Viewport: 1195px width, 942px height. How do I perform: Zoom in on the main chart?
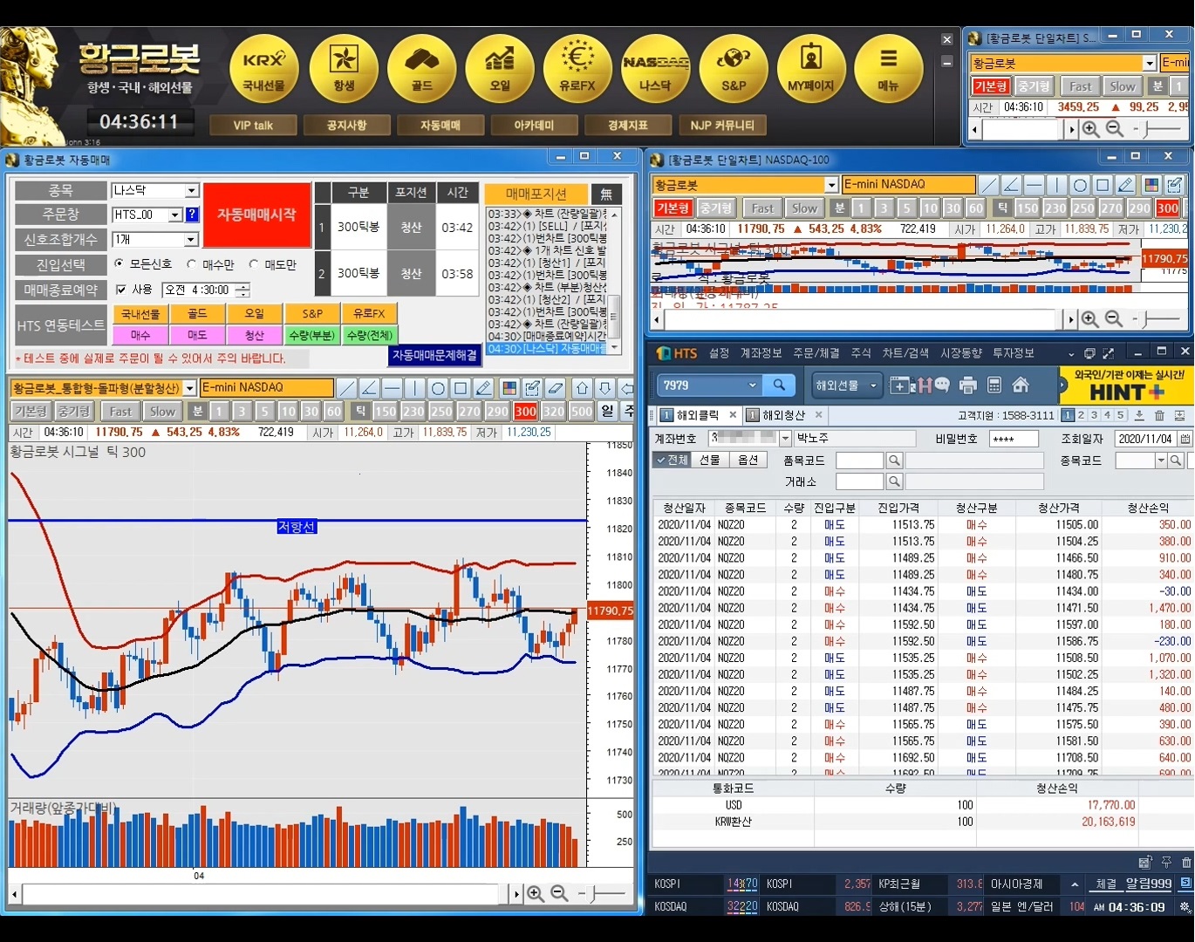click(536, 894)
